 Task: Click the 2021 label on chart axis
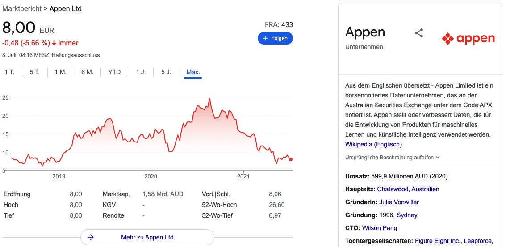[x=243, y=176]
